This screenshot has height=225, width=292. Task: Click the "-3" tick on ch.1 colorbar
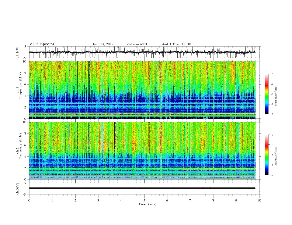272,74
